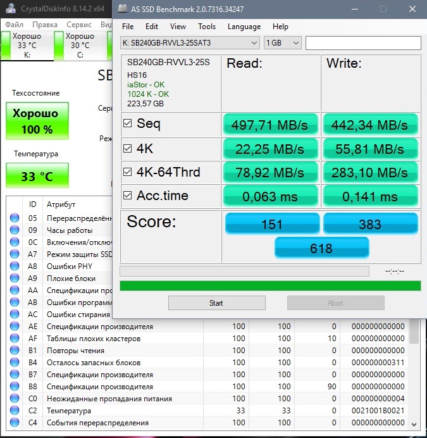Click the 4K-64Thrd write result 283,10 MB/s

coord(370,172)
